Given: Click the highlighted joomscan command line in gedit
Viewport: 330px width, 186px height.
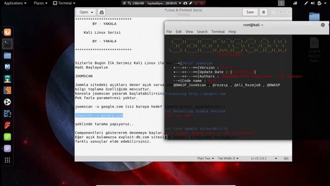Looking at the screenshot, I should click(99, 115).
